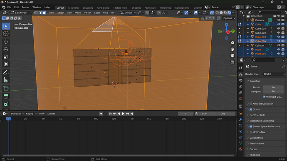This screenshot has height=161, width=287.
Task: Activate the Cursor tool
Action: click(6, 34)
